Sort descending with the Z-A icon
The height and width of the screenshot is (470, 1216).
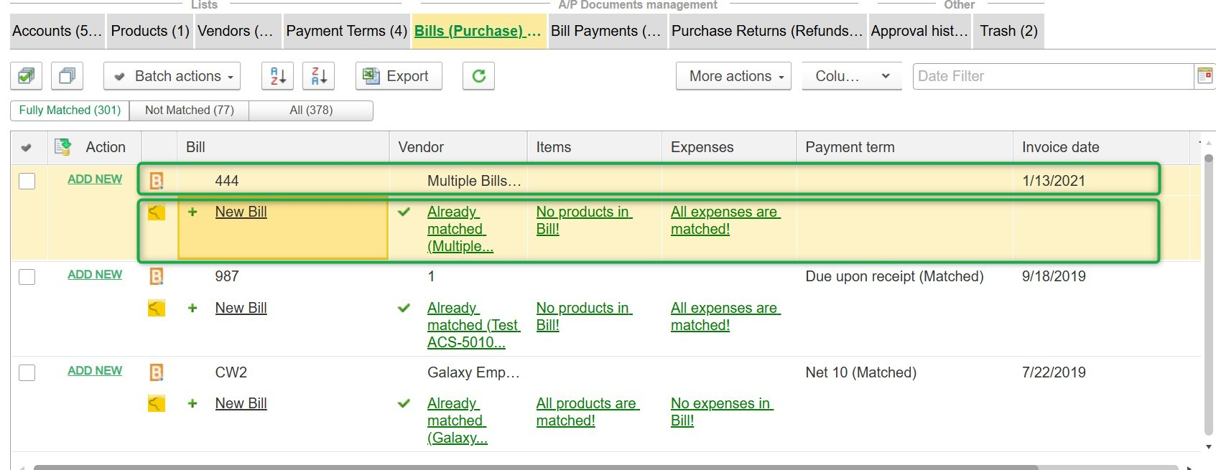point(320,76)
